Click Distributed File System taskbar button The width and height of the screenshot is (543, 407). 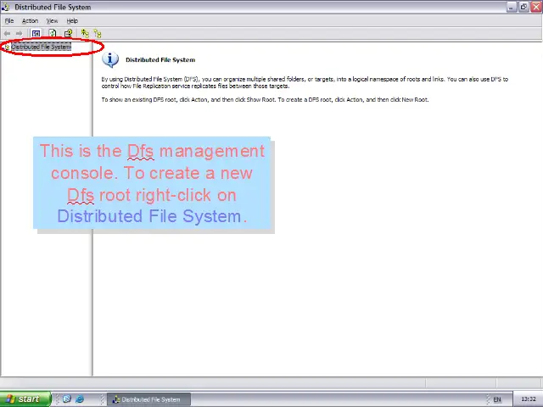click(x=149, y=399)
